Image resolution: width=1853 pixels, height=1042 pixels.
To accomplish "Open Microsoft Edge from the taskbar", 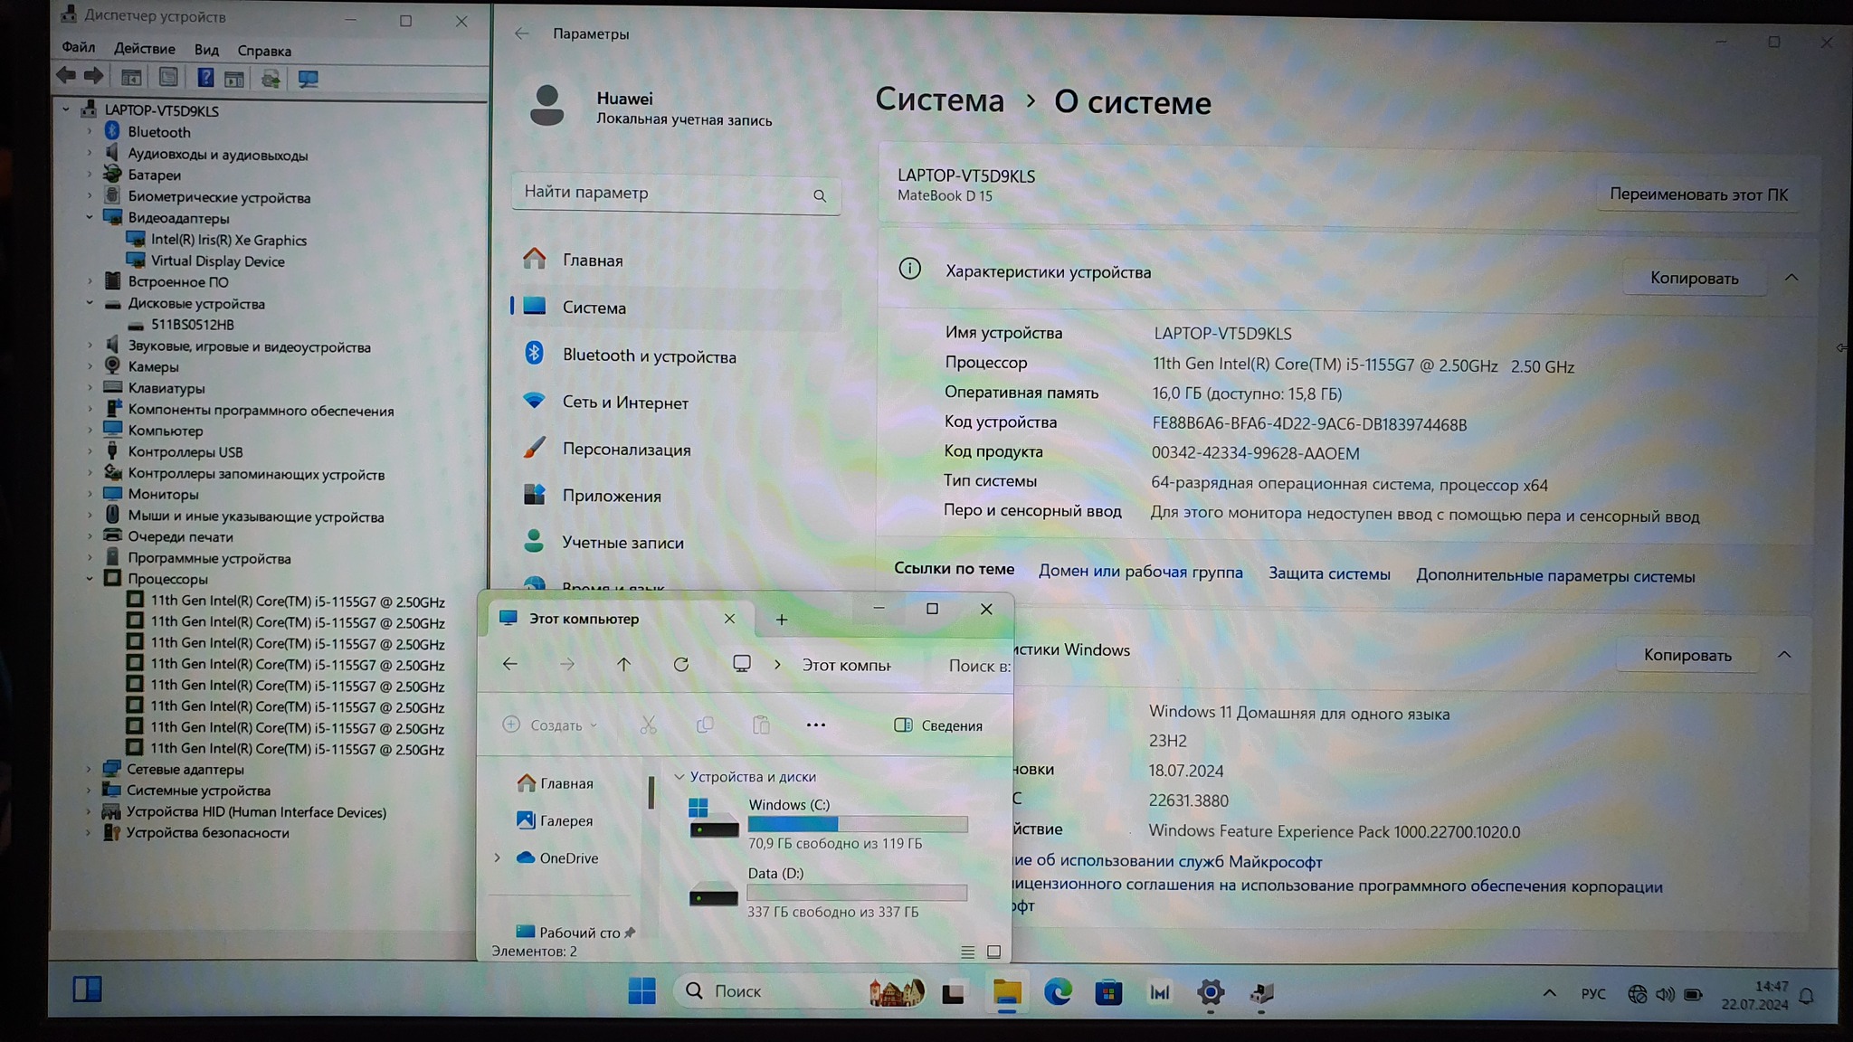I will point(1057,992).
